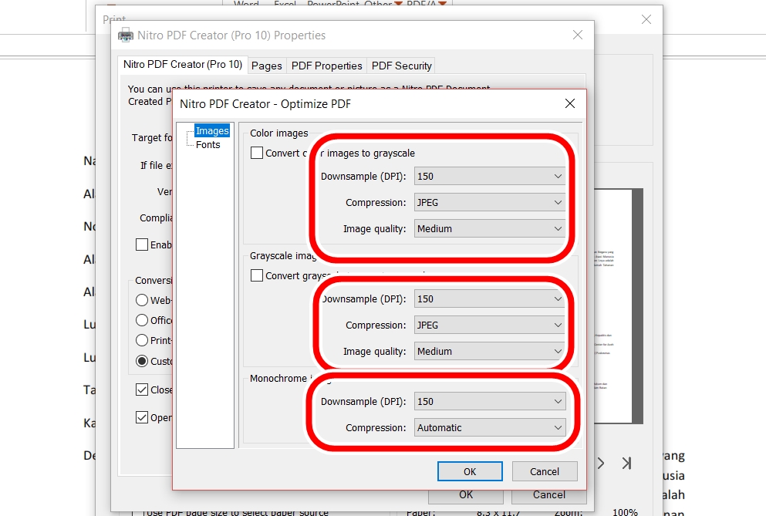The width and height of the screenshot is (766, 516).
Task: Open Grayscale images Downsample DPI dropdown
Action: tap(490, 299)
